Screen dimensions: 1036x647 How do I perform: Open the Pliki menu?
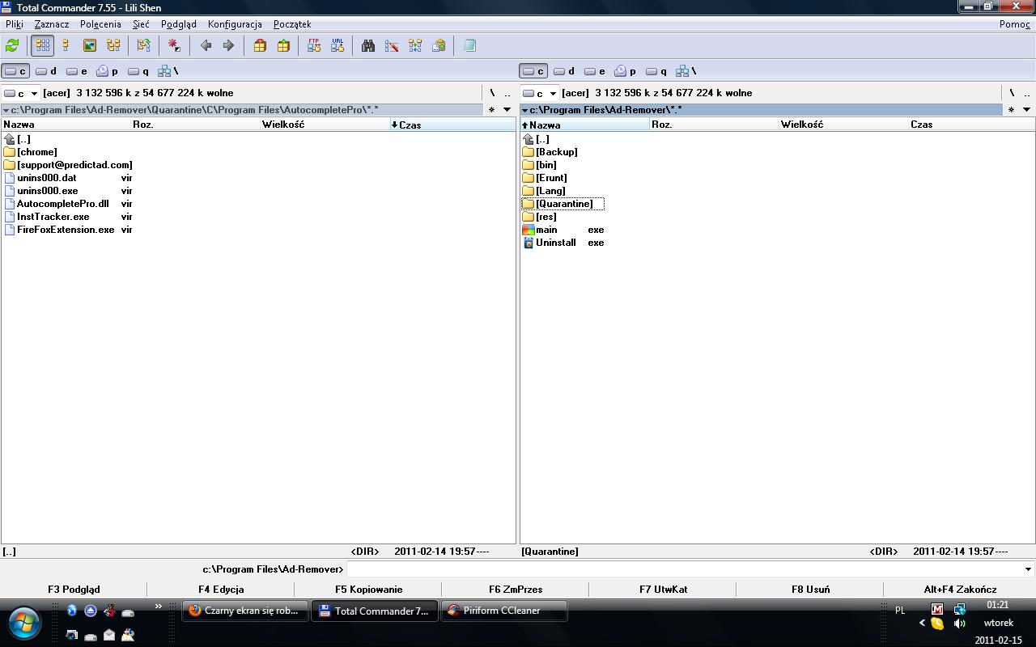(x=15, y=24)
